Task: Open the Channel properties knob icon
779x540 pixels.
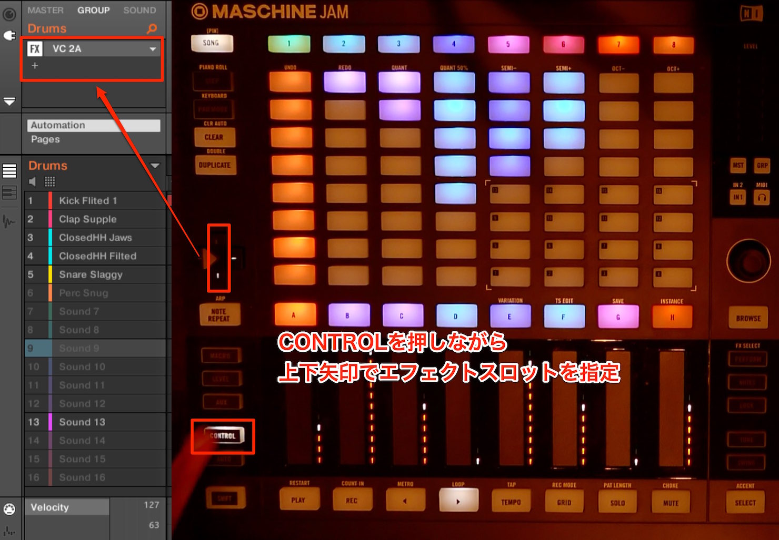Action: tap(9, 14)
